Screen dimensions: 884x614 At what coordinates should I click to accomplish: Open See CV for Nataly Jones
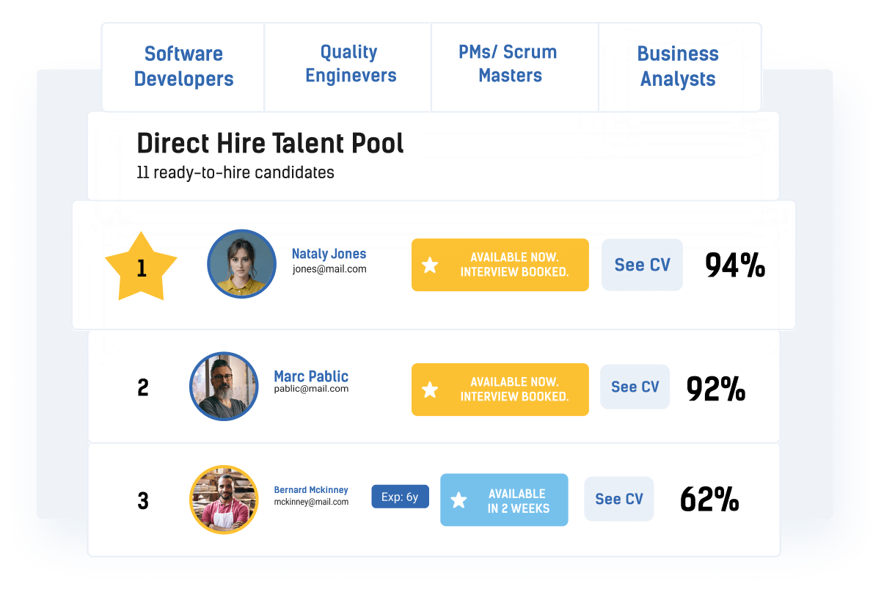click(x=642, y=265)
